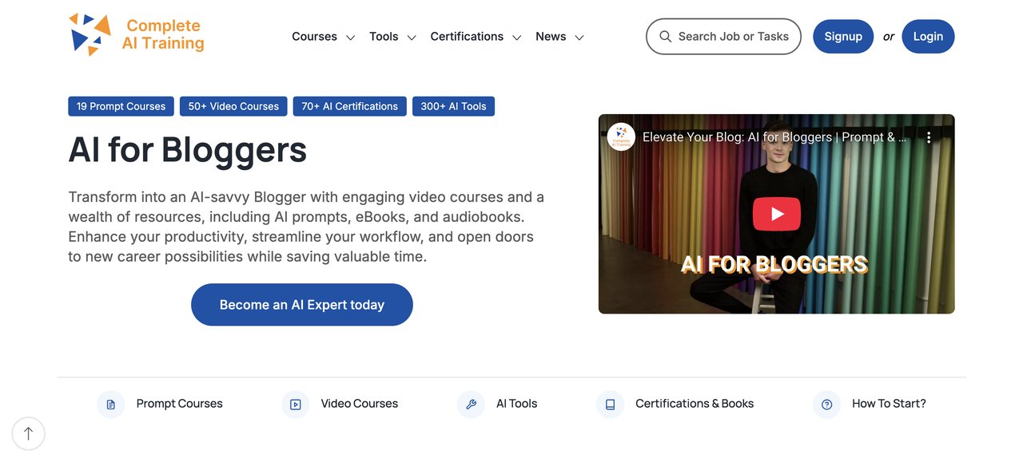Click the Certifications & Books book icon
Viewport: 1023px width, 462px height.
pyautogui.click(x=610, y=405)
